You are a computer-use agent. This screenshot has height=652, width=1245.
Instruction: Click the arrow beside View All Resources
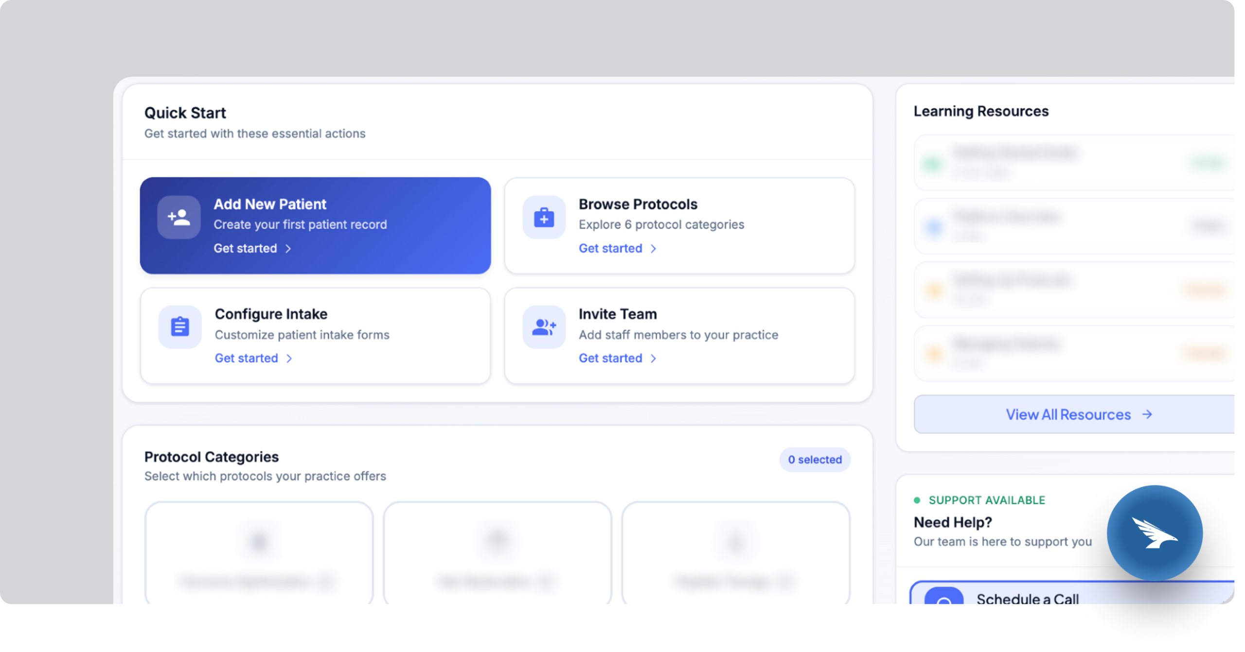[1148, 414]
